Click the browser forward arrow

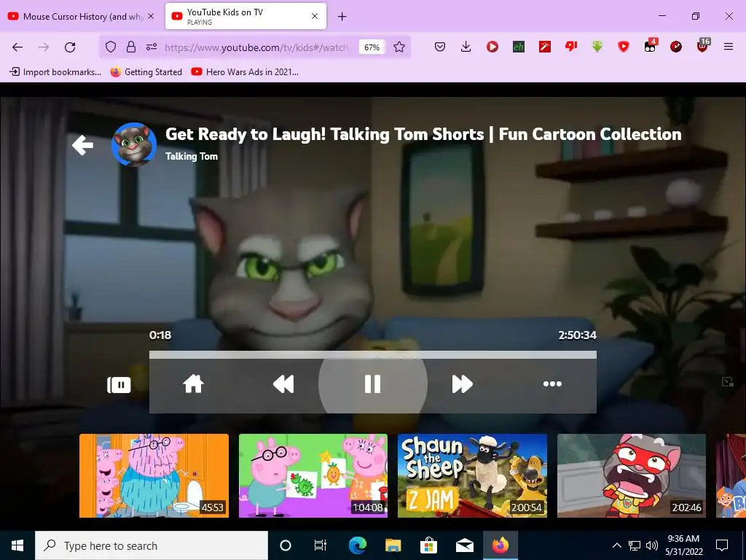[44, 47]
